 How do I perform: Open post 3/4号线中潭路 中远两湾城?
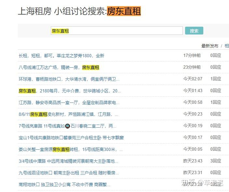(68, 161)
